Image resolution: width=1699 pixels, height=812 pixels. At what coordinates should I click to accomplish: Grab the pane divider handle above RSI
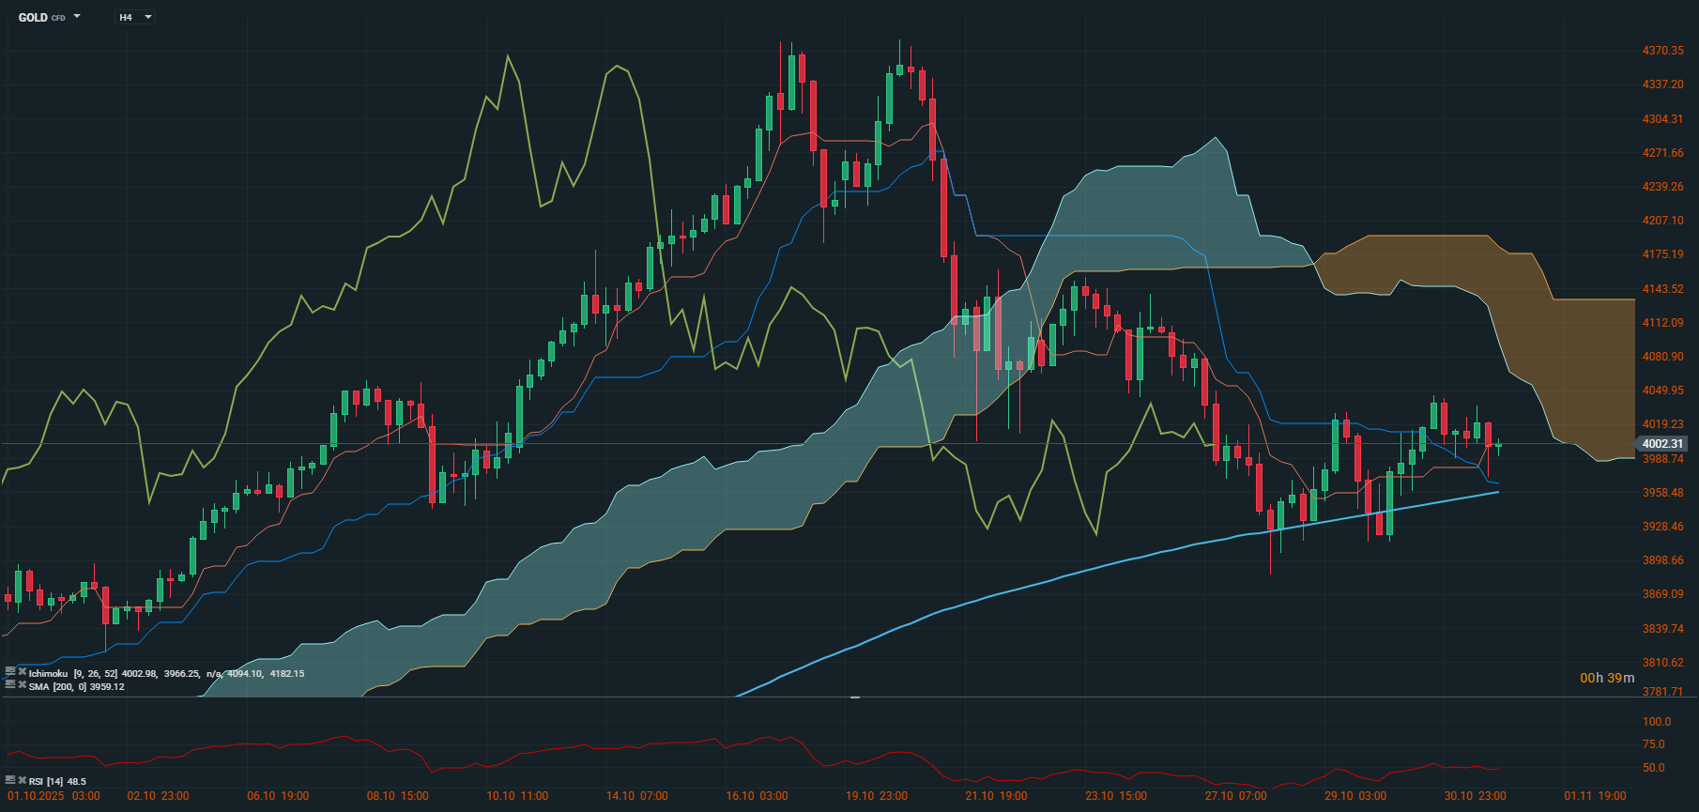(x=854, y=697)
